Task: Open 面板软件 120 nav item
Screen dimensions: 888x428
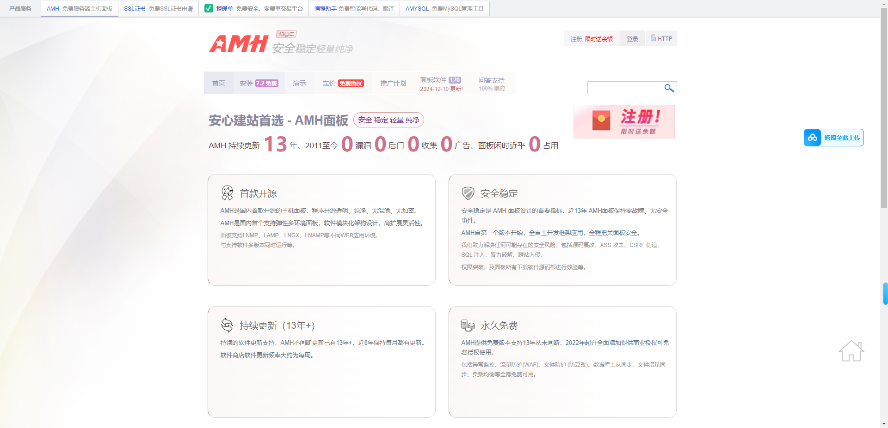Action: point(441,84)
